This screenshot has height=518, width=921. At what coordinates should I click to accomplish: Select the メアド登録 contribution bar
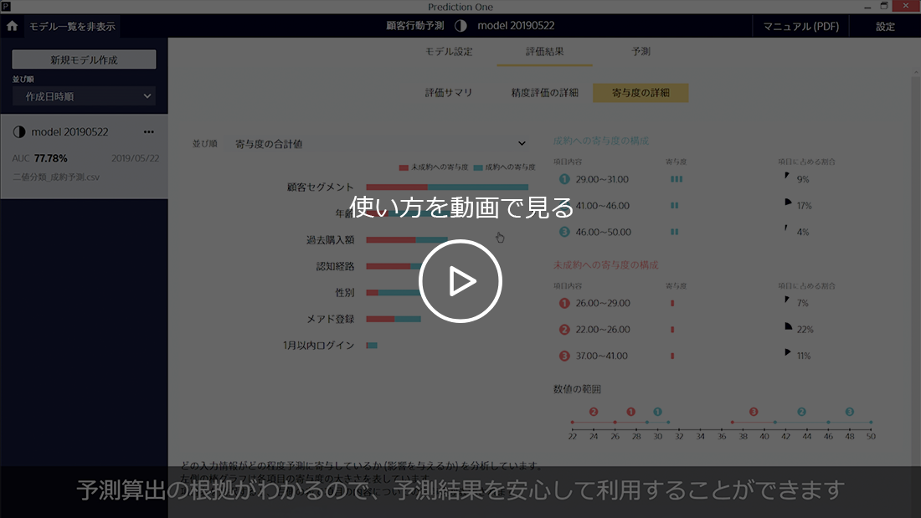click(x=394, y=320)
